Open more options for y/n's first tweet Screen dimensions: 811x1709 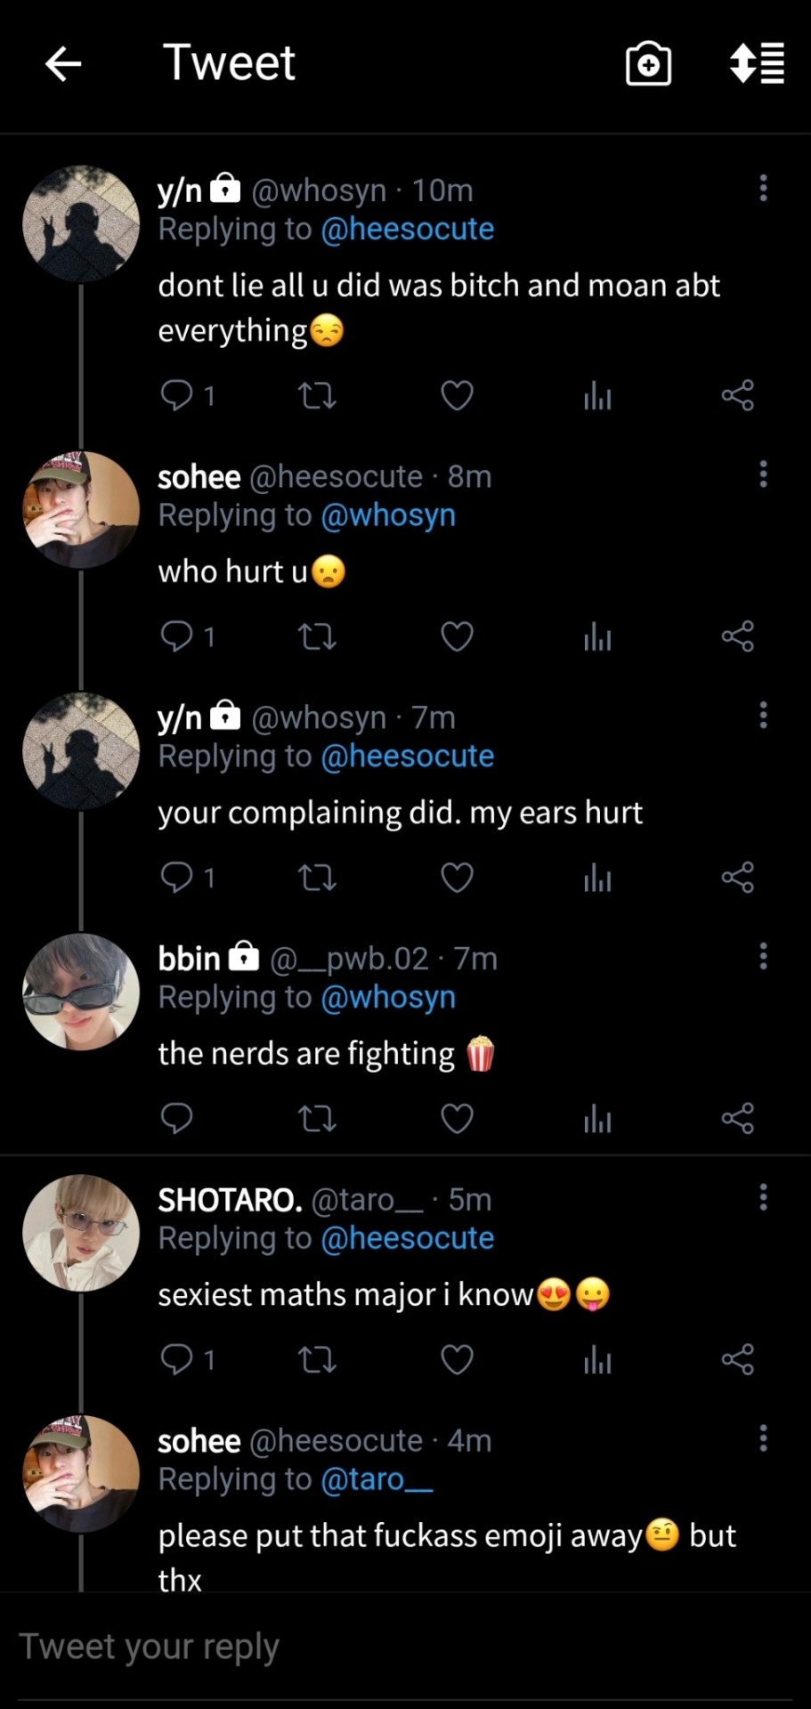[x=763, y=188]
